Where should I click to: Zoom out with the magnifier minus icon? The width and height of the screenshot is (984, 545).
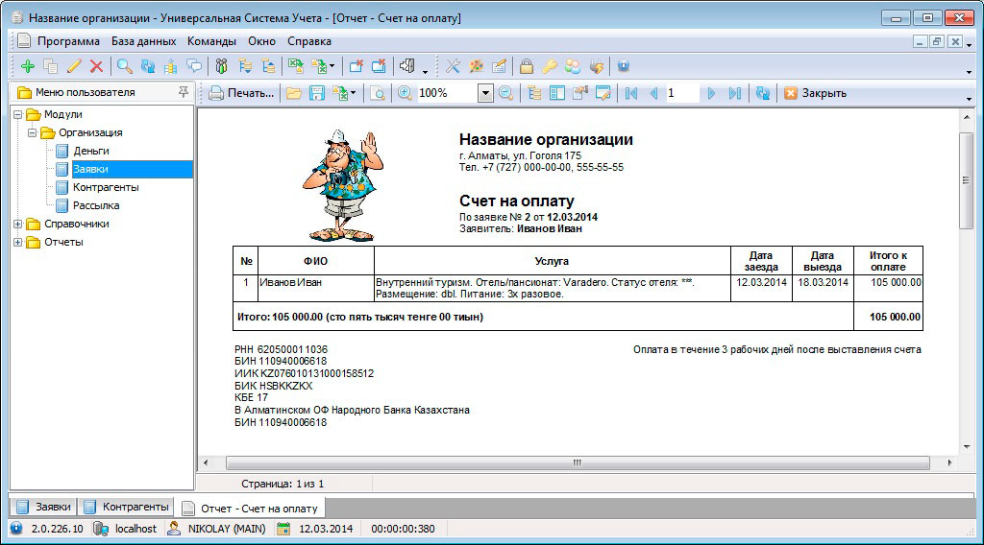[x=504, y=93]
